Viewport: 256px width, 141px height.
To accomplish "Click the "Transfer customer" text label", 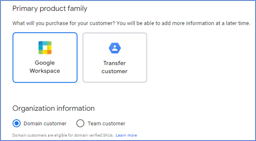I will [115, 67].
